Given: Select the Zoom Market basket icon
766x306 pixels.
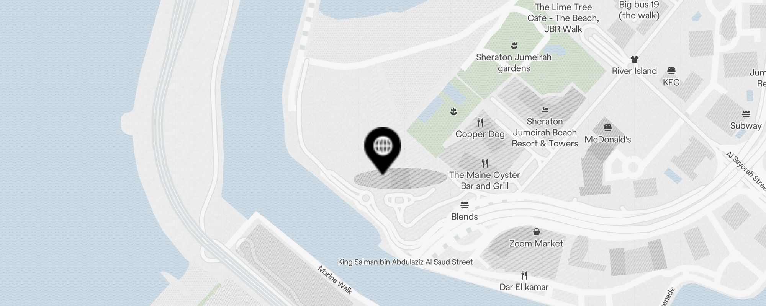Looking at the screenshot, I should (x=537, y=232).
